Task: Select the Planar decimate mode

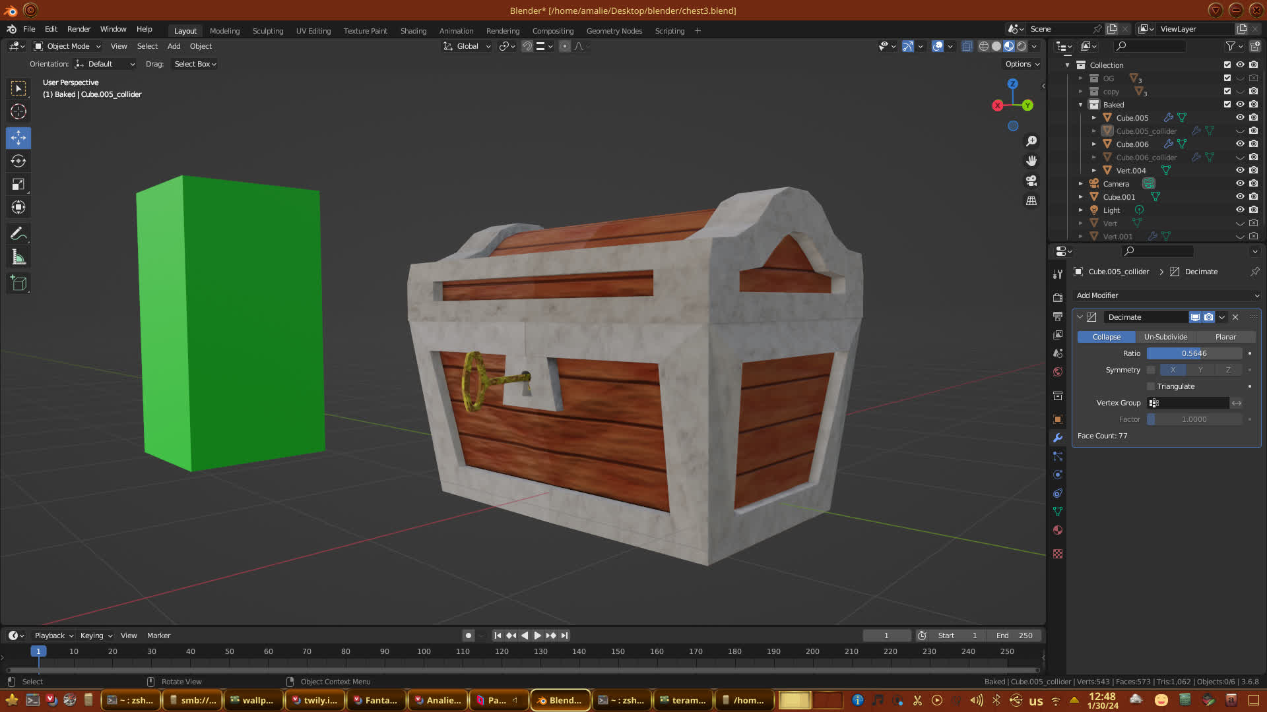Action: 1225,337
